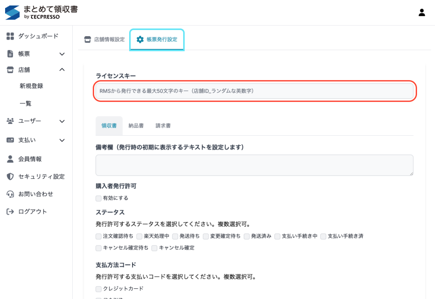Click the Dashboard grid icon in sidebar
The image size is (435, 299).
coord(10,36)
